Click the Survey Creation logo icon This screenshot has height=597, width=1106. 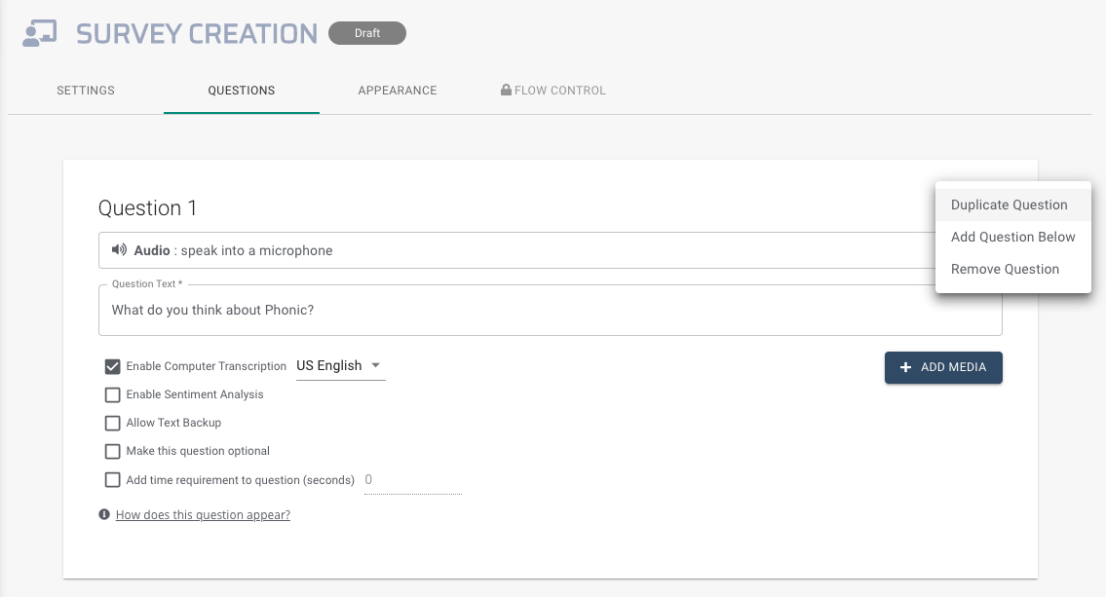point(38,32)
